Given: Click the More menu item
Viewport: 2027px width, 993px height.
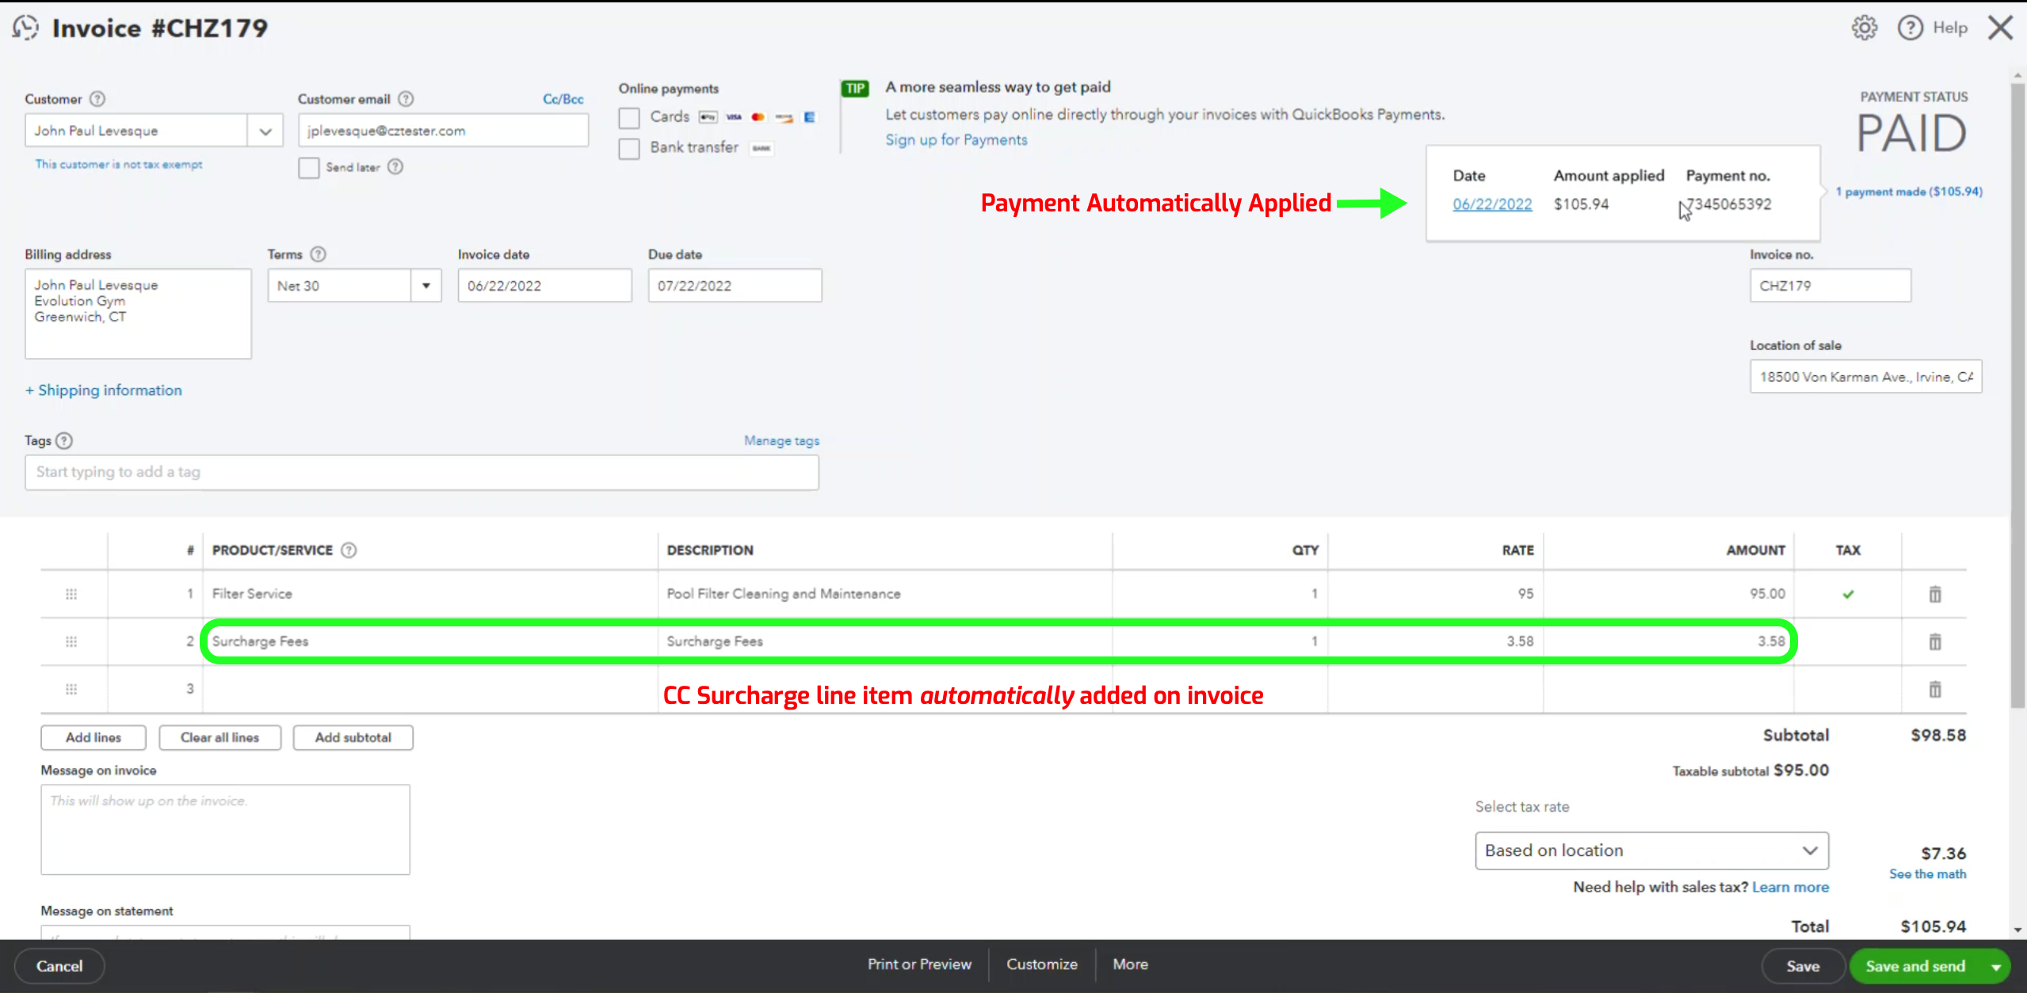Looking at the screenshot, I should 1128,964.
